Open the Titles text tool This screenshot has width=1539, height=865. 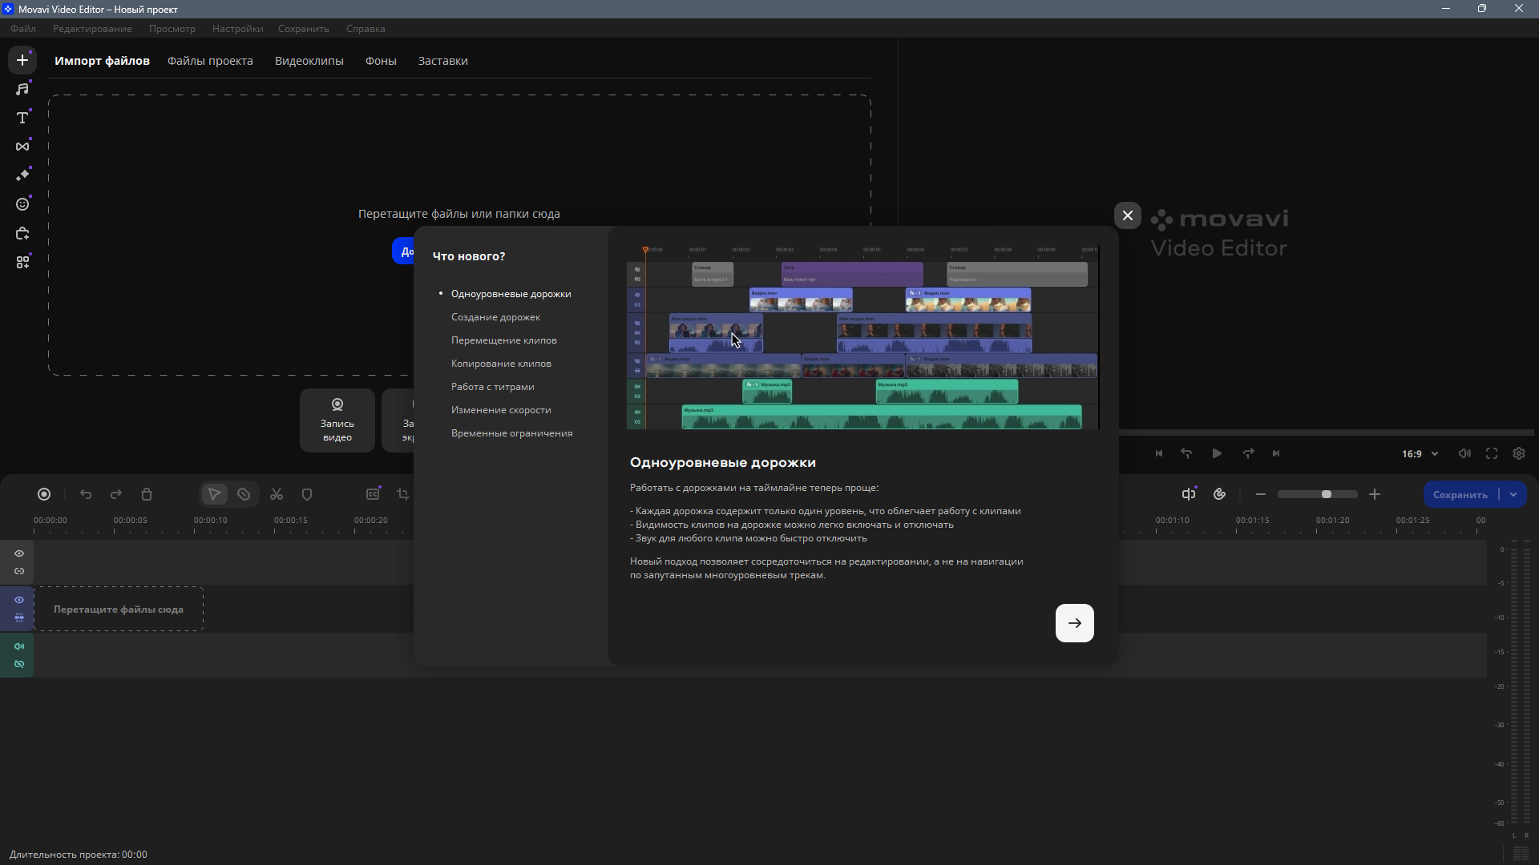[22, 118]
